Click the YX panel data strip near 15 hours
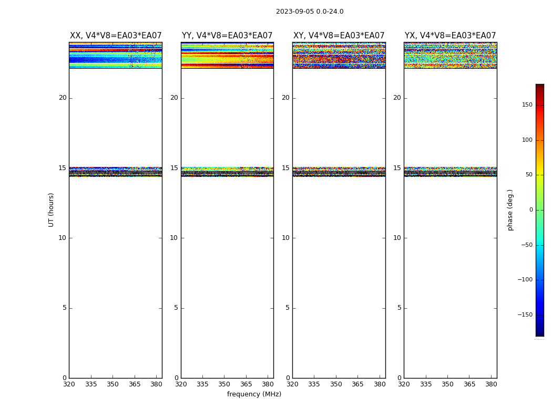The height and width of the screenshot is (420, 552). click(x=450, y=172)
